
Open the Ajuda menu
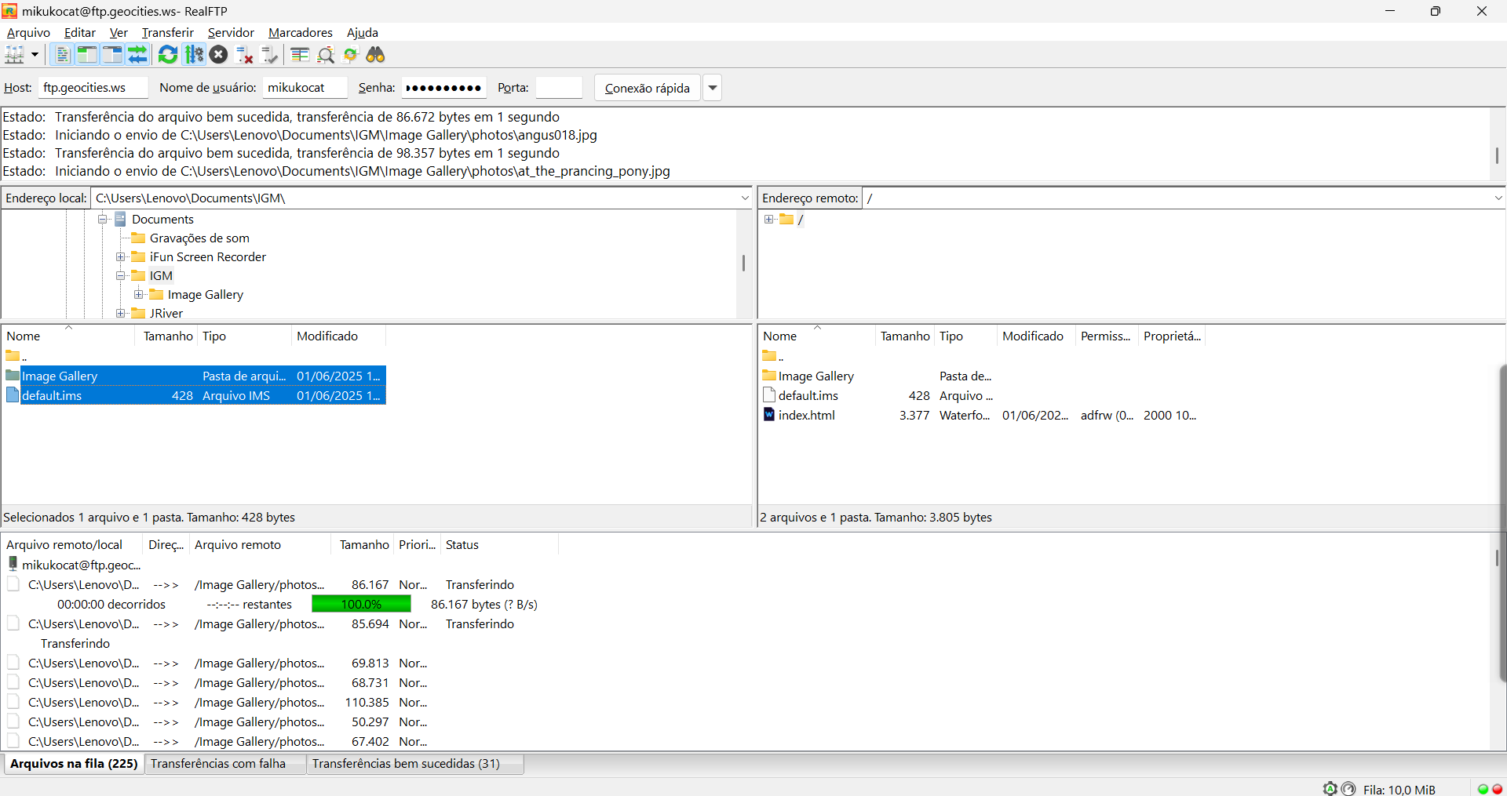(x=363, y=32)
